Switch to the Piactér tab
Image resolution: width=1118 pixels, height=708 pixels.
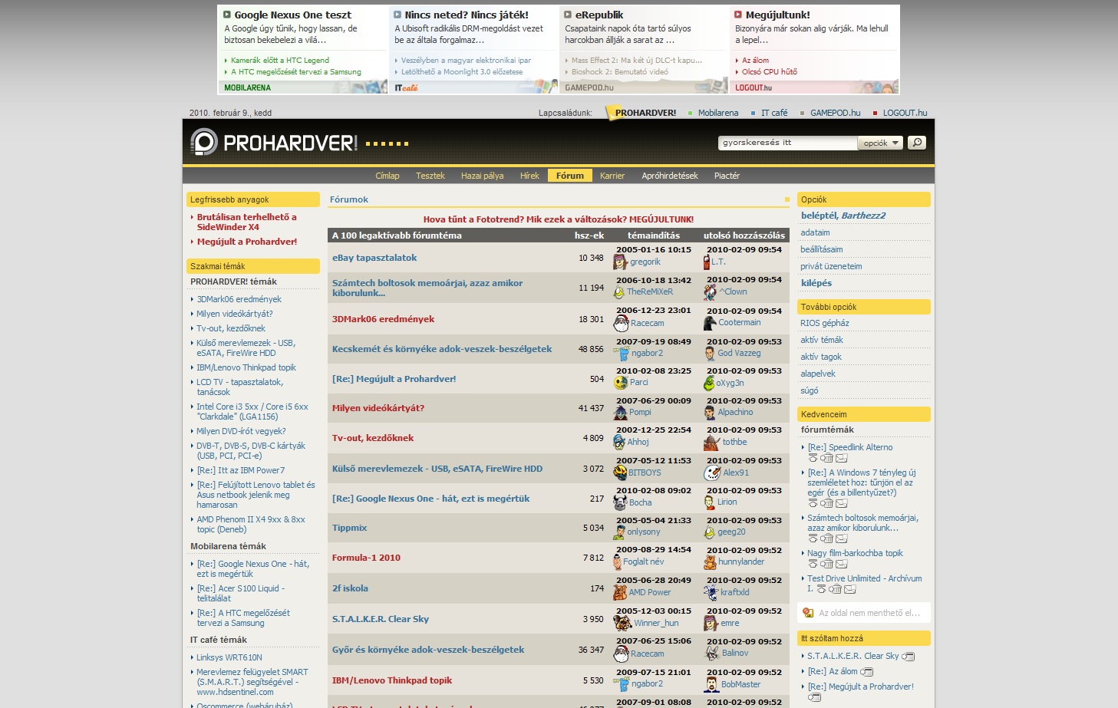tap(727, 176)
